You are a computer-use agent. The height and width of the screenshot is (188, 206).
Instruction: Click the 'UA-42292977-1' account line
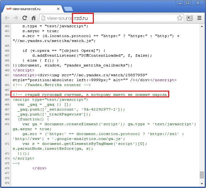coord(71,109)
